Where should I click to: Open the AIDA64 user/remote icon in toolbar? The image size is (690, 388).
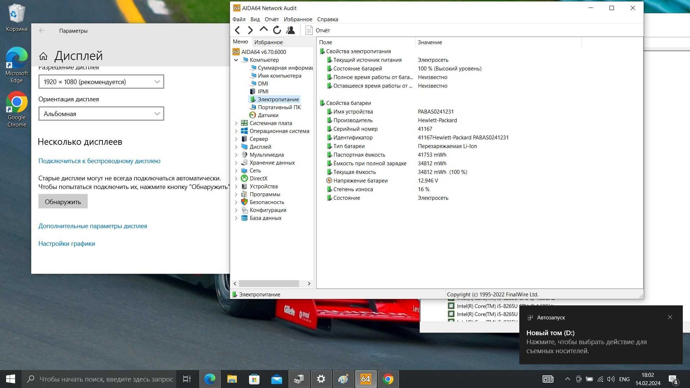(290, 30)
